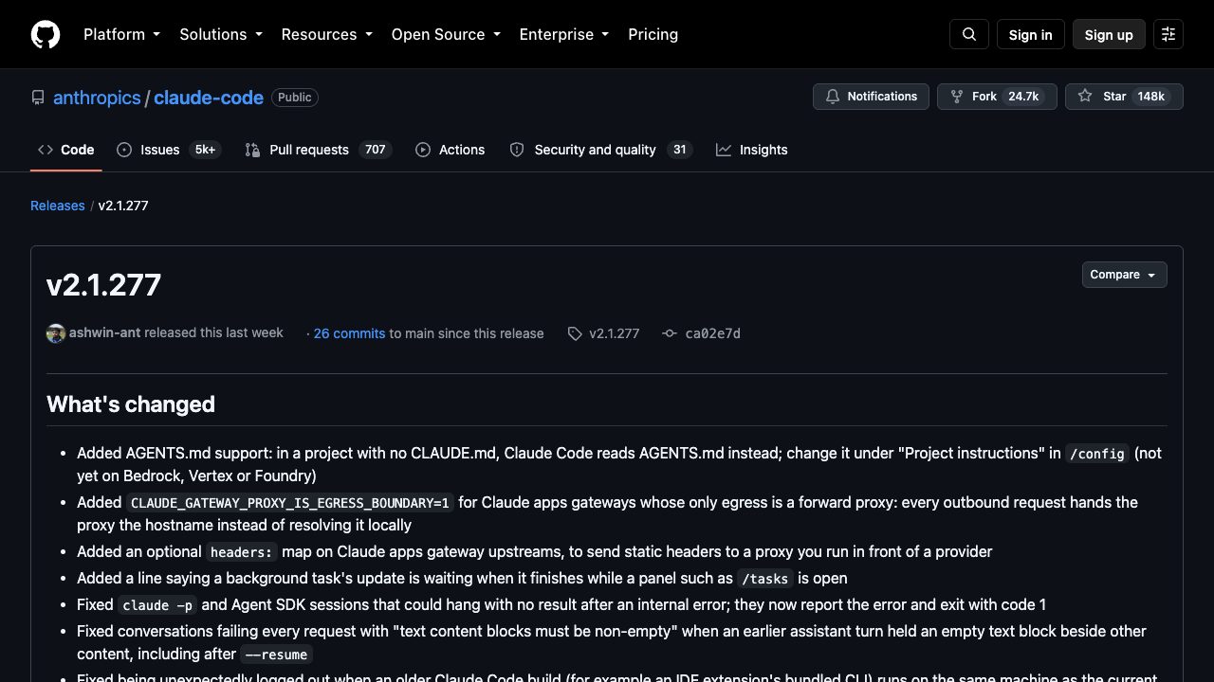Open the Pricing page
The image size is (1214, 682).
coord(653,34)
